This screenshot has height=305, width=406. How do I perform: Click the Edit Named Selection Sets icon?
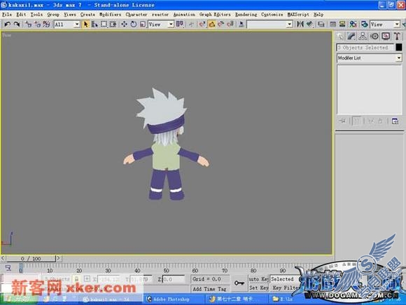[241, 24]
